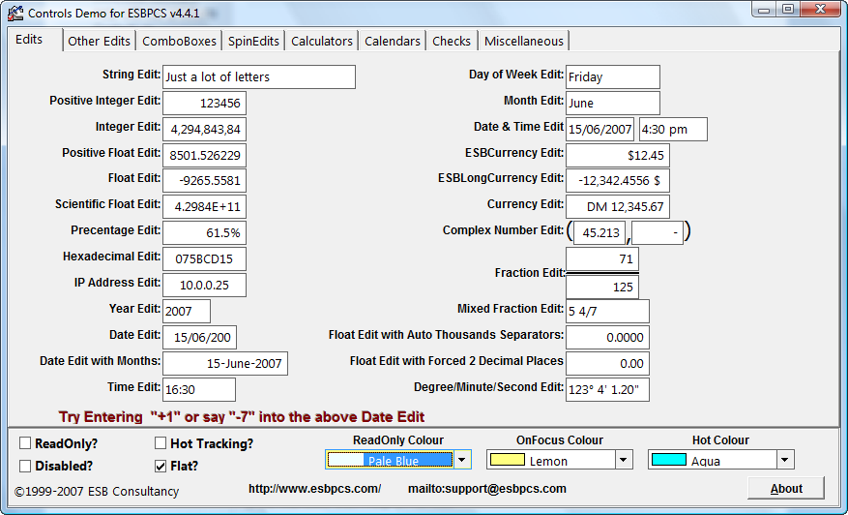Screen dimensions: 848x515
Task: Click the Year Edit field
Action: (187, 311)
